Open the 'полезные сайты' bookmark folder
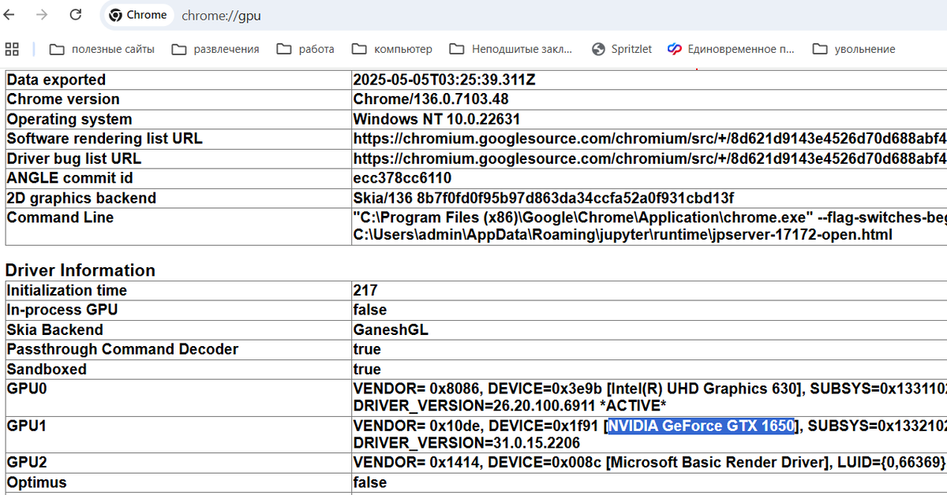The height and width of the screenshot is (495, 947). [102, 49]
